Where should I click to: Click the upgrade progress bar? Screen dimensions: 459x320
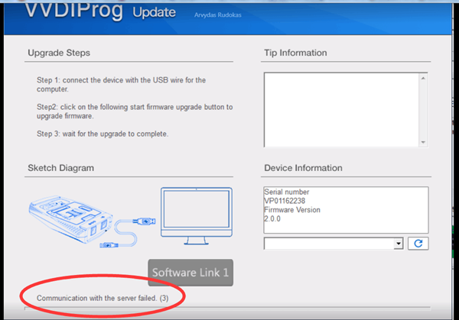227,308
